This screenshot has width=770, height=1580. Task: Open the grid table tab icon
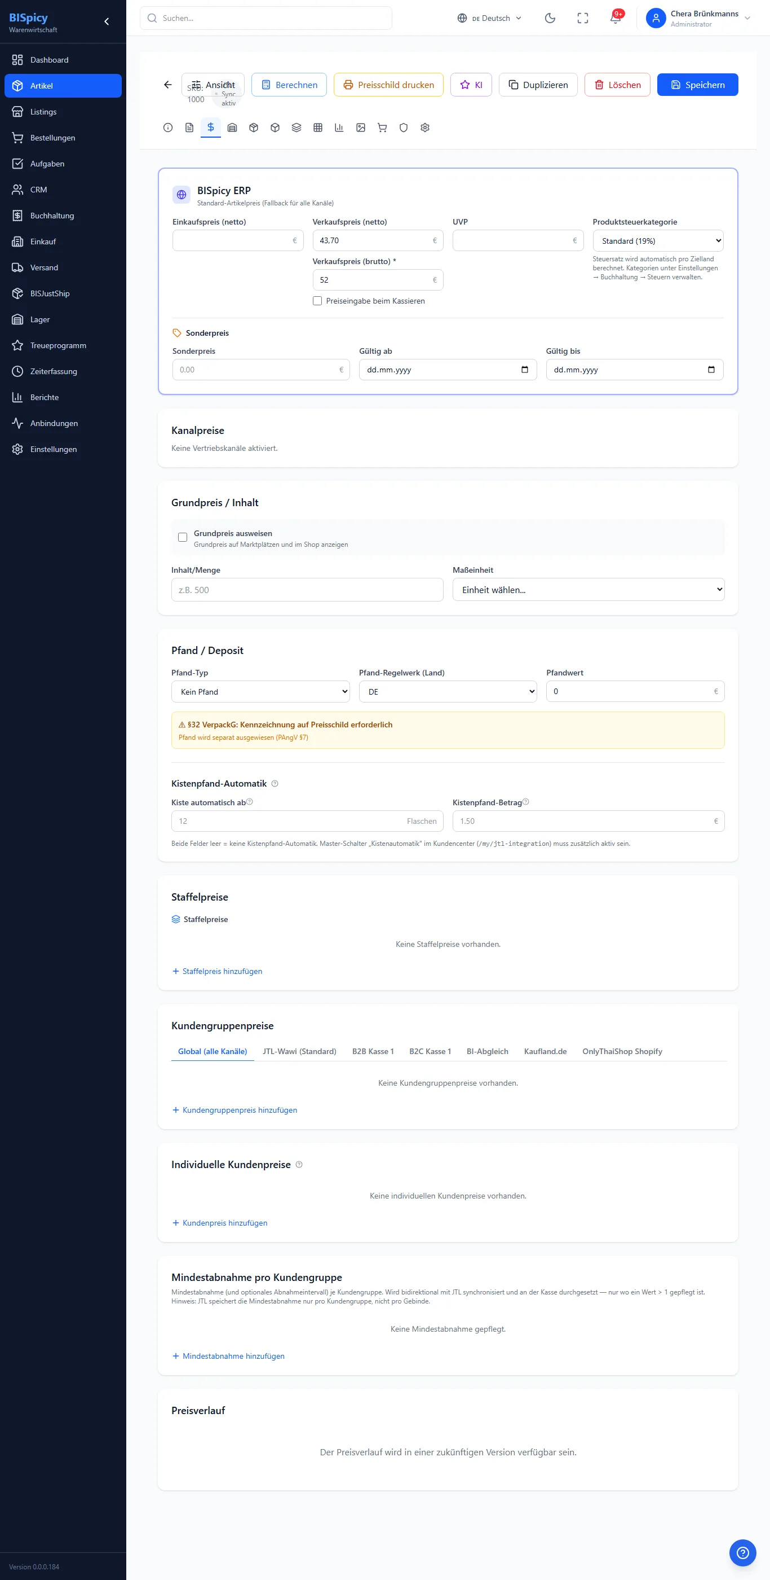pyautogui.click(x=318, y=128)
